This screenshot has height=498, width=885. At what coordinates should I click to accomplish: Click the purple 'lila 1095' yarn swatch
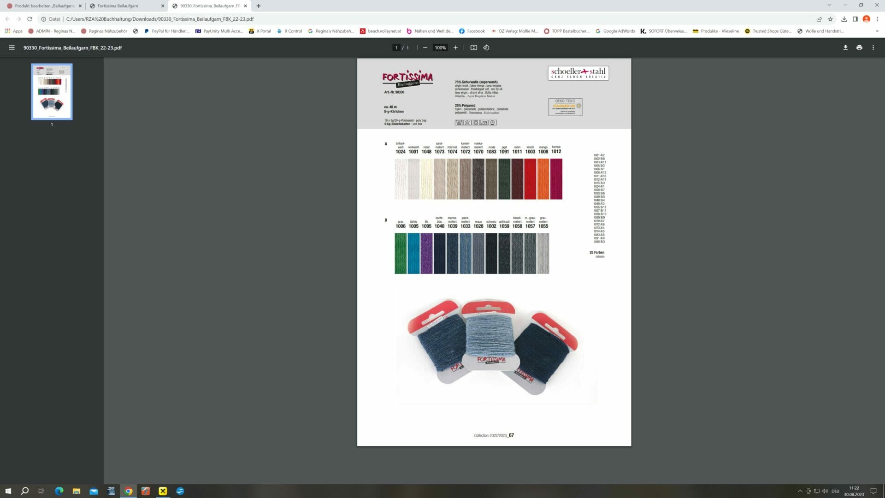pyautogui.click(x=426, y=253)
